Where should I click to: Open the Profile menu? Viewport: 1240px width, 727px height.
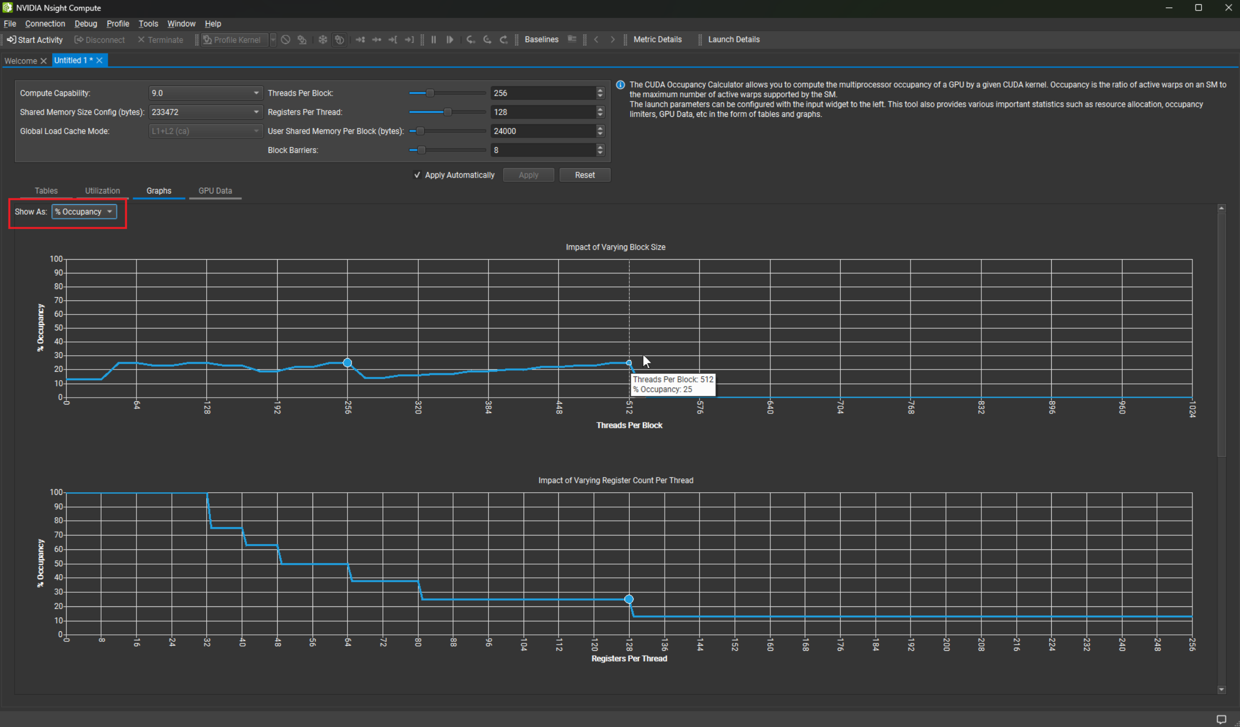[x=117, y=23]
